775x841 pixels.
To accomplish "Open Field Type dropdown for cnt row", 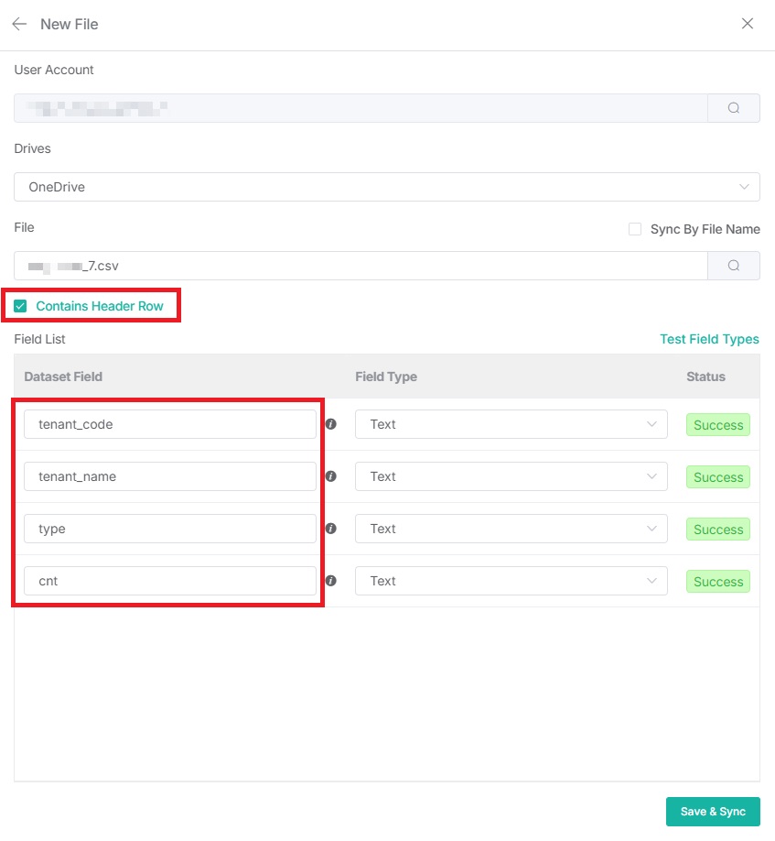I will 511,581.
